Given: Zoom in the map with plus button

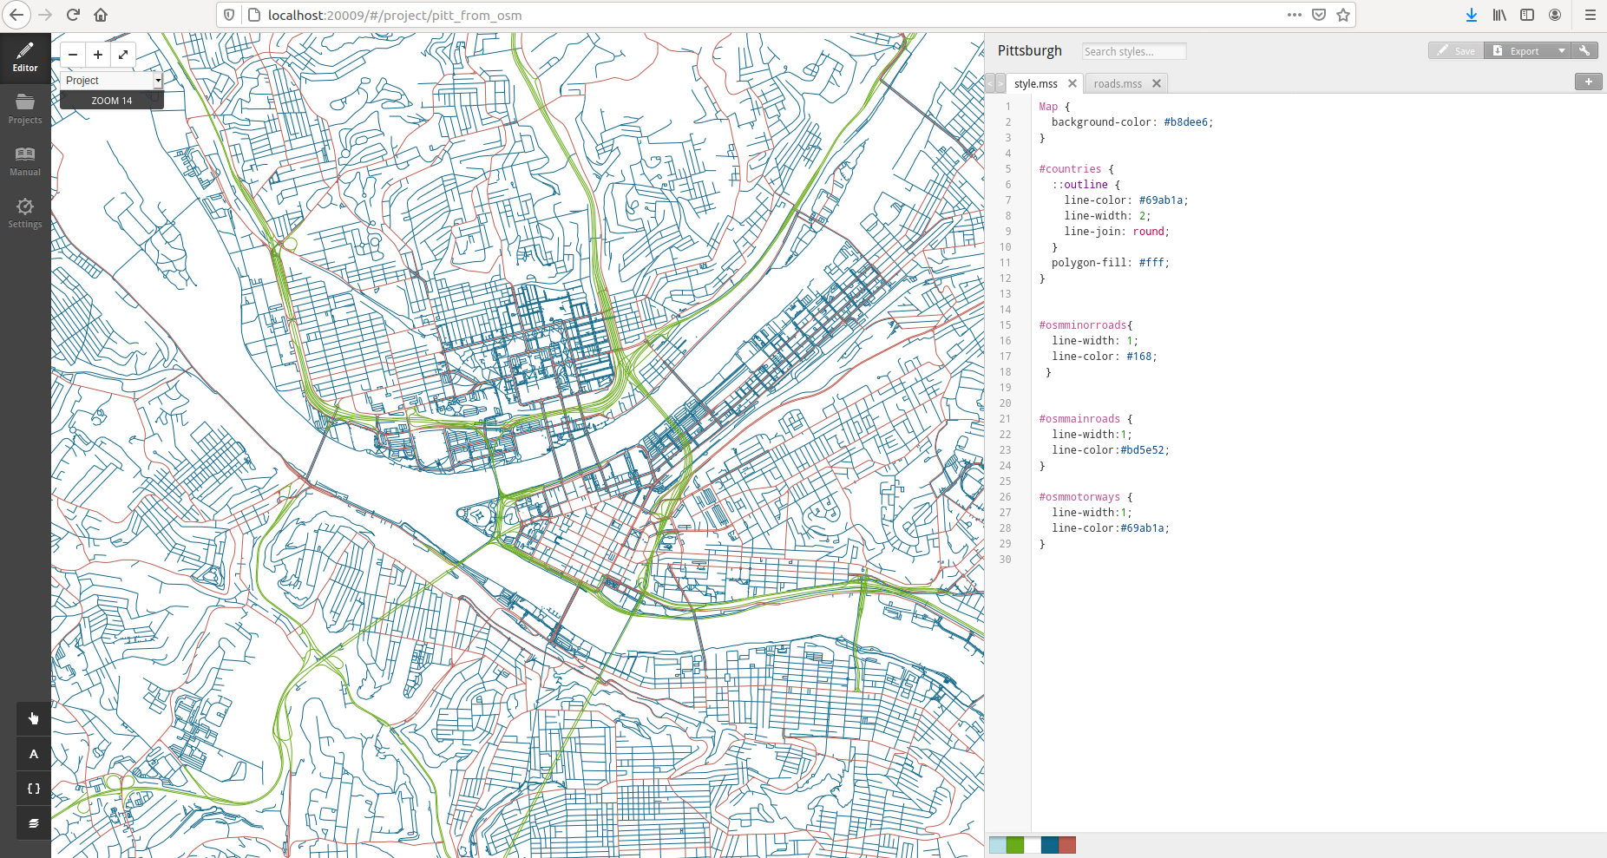Looking at the screenshot, I should [98, 55].
